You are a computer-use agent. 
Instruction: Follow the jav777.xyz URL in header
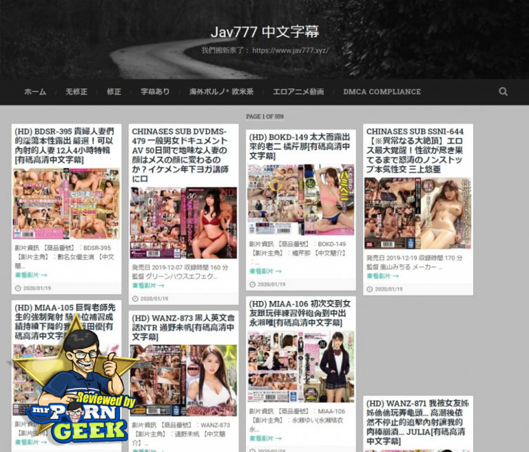tap(289, 50)
